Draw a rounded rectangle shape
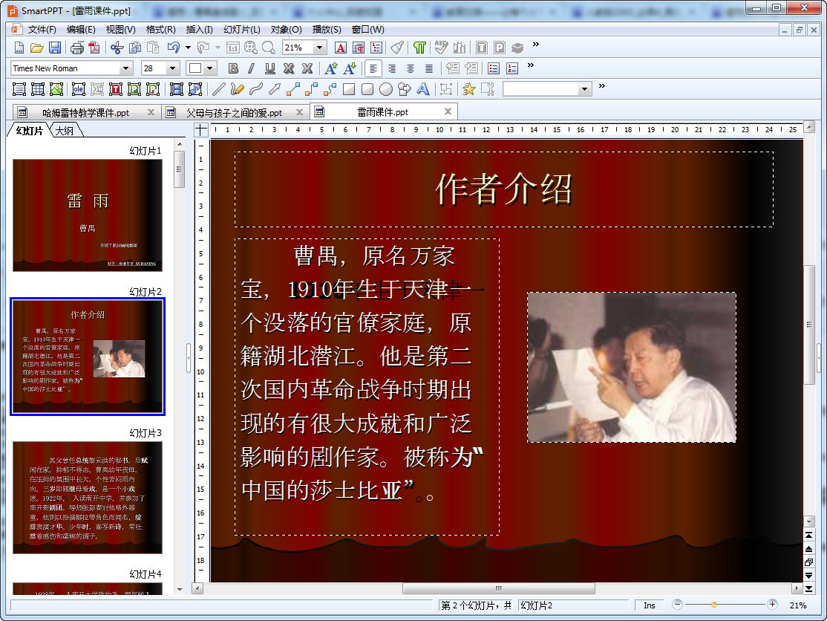827x621 pixels. [x=367, y=89]
